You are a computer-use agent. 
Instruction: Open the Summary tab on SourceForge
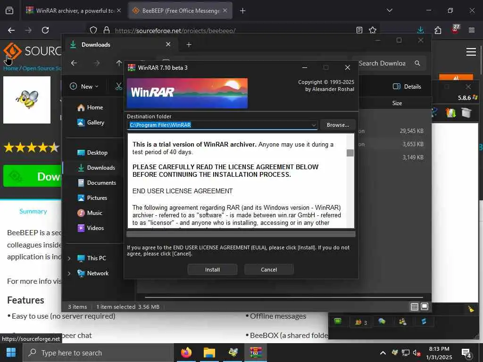33,211
